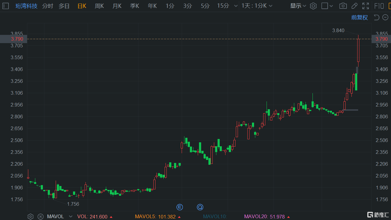Switch to 5分 five-minute chart

(x=205, y=6)
